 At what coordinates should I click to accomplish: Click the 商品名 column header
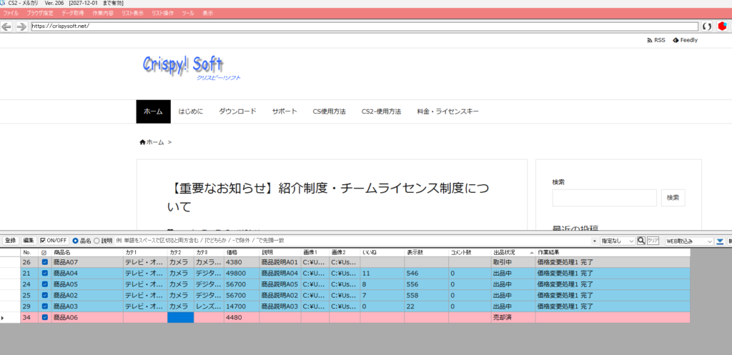[x=87, y=252]
